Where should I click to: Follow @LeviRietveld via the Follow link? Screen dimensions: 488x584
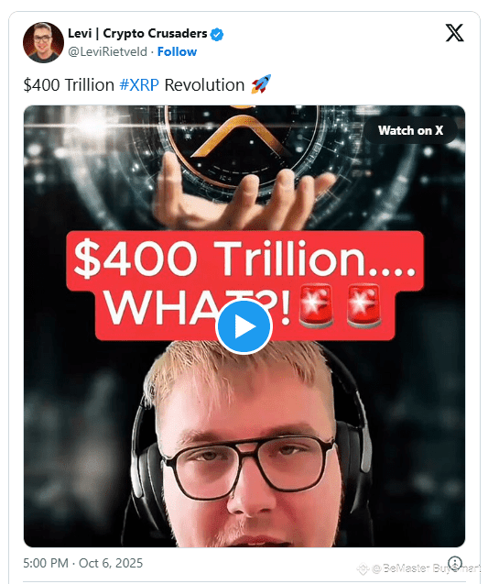coord(177,51)
